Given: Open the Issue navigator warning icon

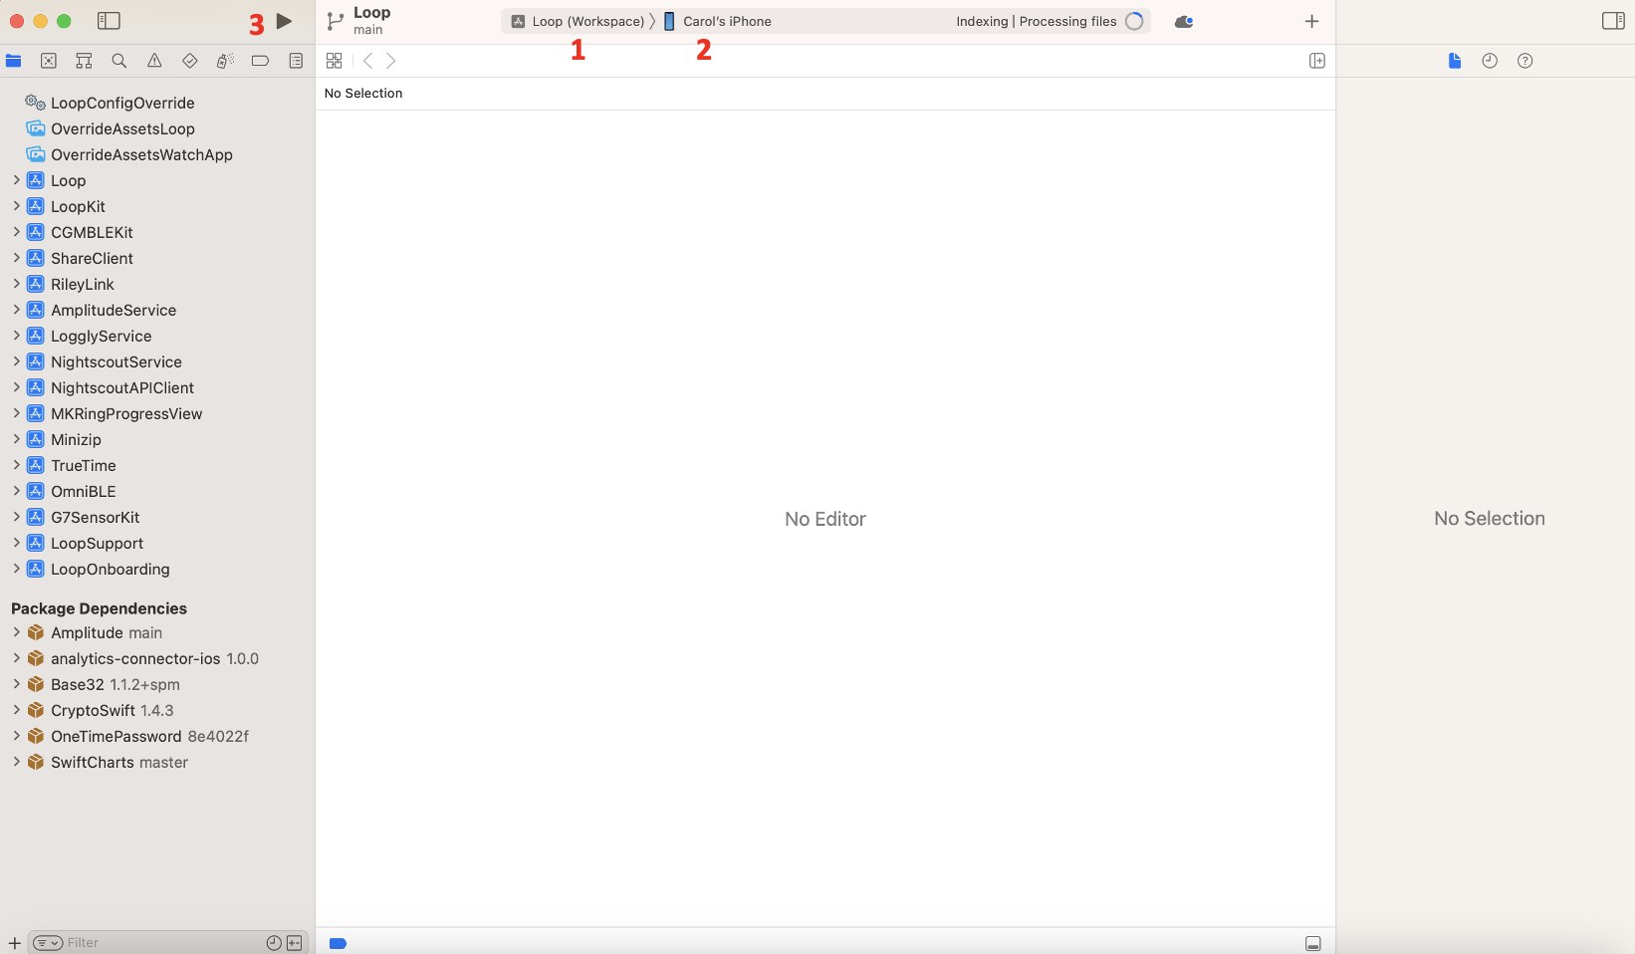Looking at the screenshot, I should 154,61.
